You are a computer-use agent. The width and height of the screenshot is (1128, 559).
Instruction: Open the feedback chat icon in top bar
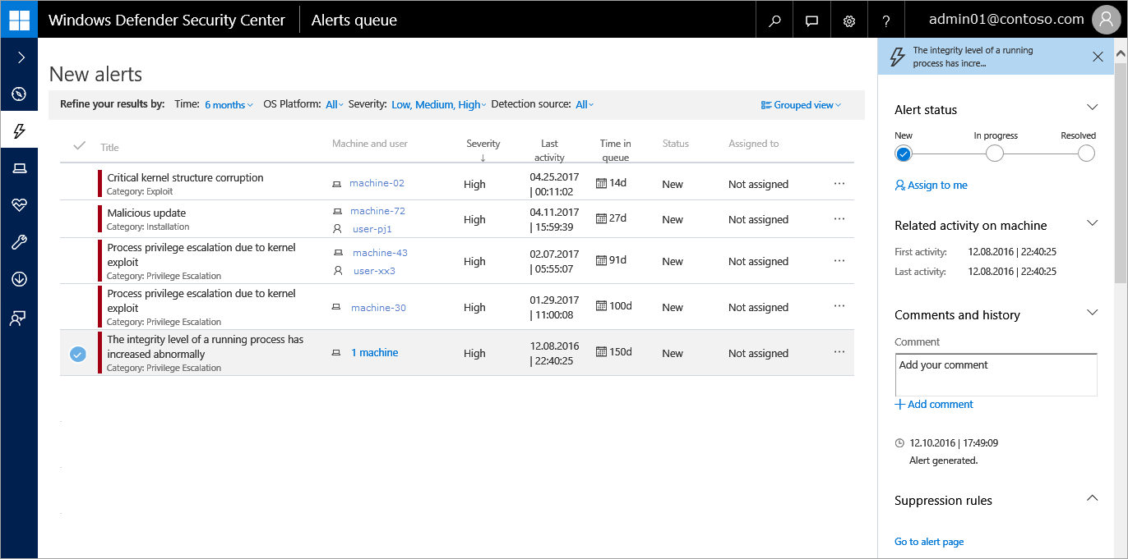point(811,21)
